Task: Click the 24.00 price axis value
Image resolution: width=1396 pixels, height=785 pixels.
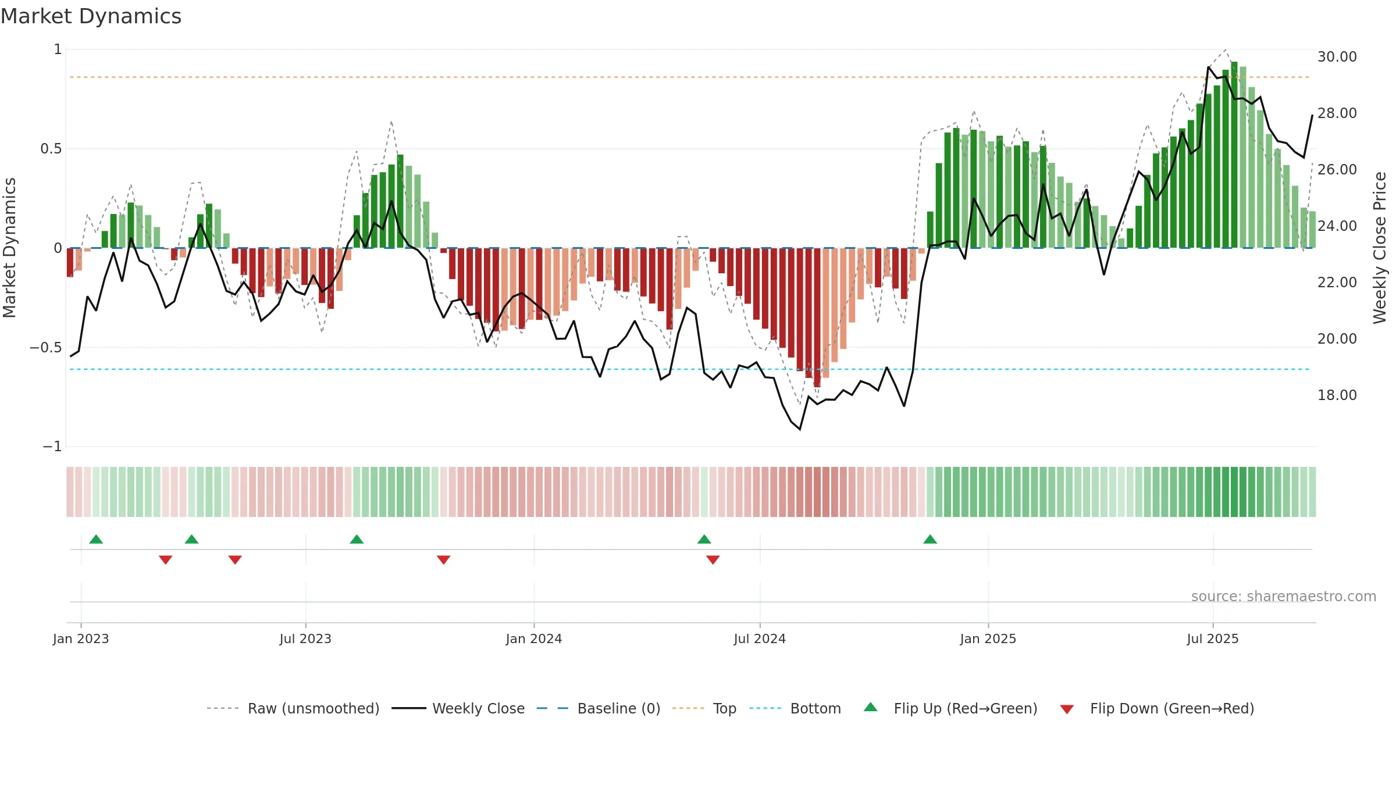Action: [1337, 226]
